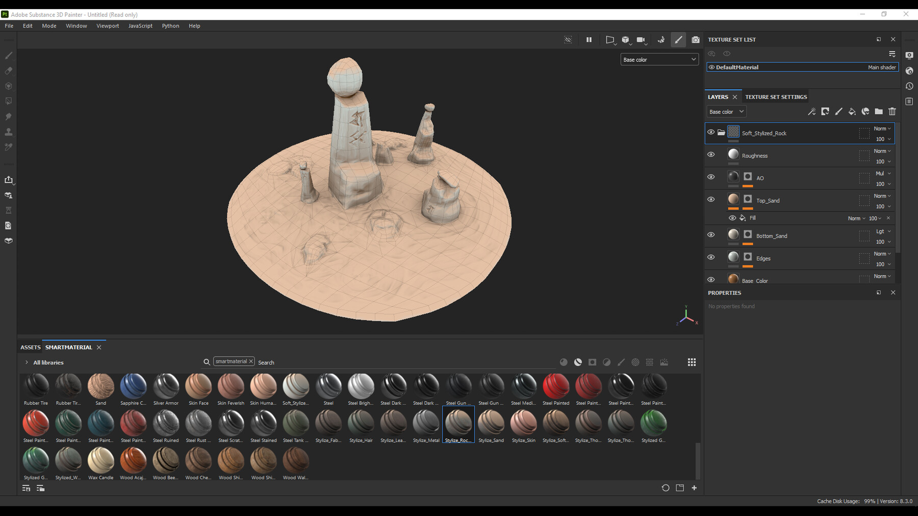This screenshot has height=516, width=918.
Task: Hide the Roughness layer
Action: (711, 154)
